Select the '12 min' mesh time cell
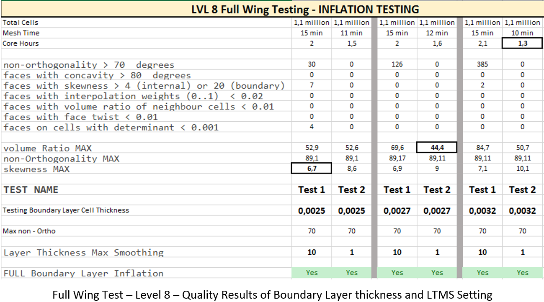The width and height of the screenshot is (544, 302). point(437,33)
